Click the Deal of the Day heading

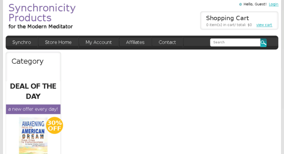33,91
